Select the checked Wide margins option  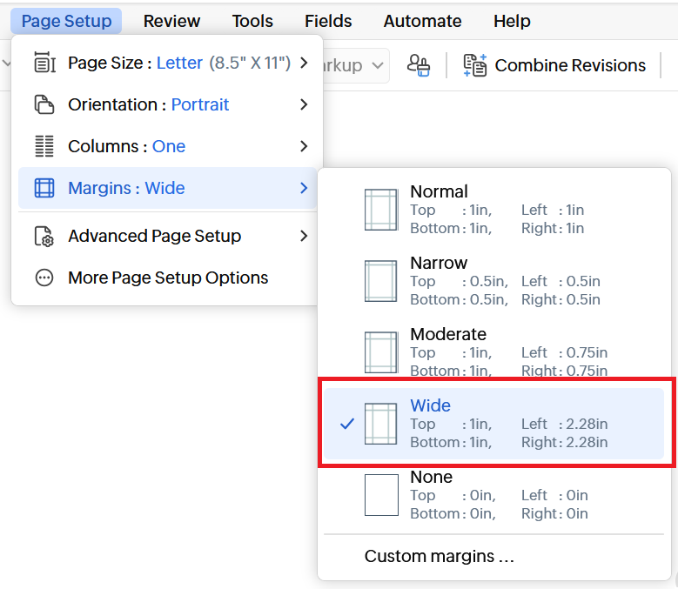tap(493, 424)
